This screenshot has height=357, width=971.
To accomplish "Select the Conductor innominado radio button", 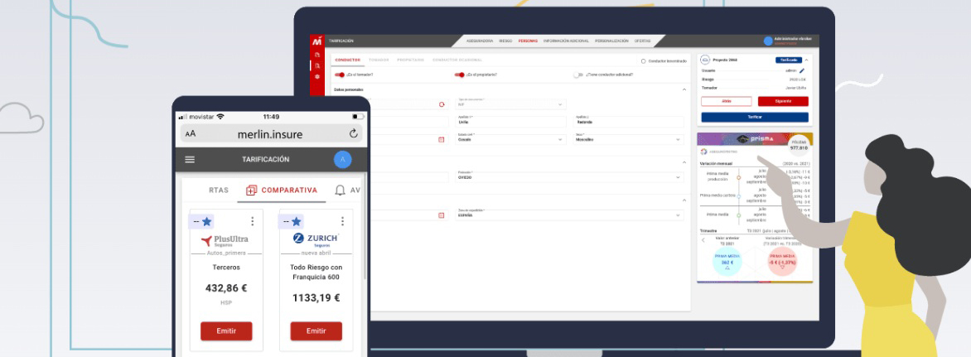I will pos(644,60).
